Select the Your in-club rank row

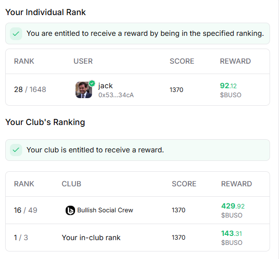[137, 237]
